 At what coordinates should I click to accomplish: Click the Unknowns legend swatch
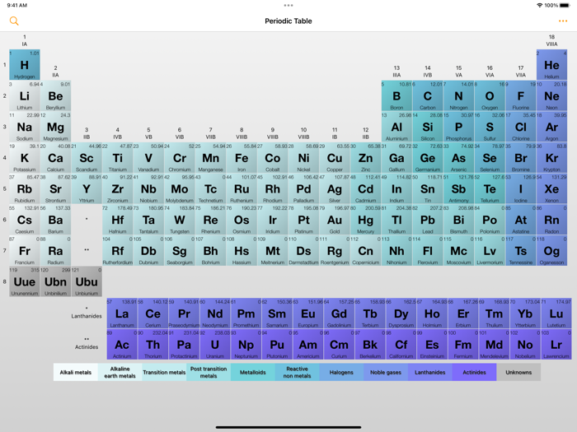(518, 372)
